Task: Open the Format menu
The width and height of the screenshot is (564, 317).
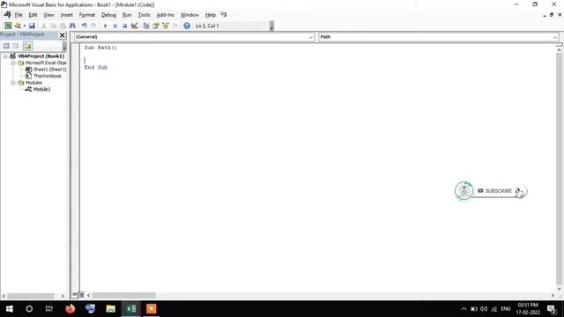Action: point(87,15)
